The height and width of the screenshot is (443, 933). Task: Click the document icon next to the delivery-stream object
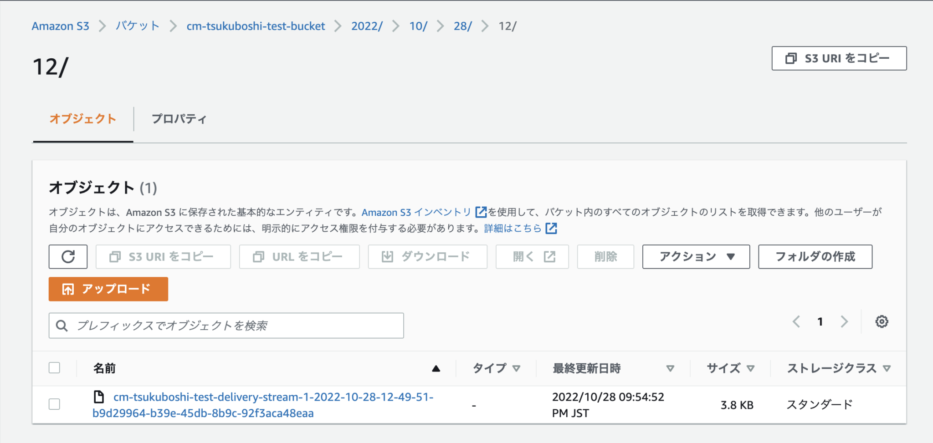[98, 397]
